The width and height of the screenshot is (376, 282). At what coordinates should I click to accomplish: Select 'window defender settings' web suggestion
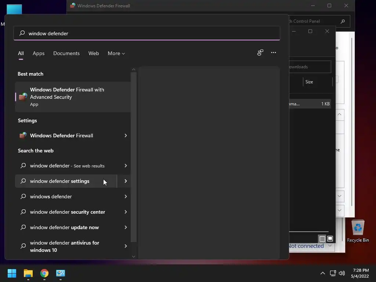coord(66,181)
